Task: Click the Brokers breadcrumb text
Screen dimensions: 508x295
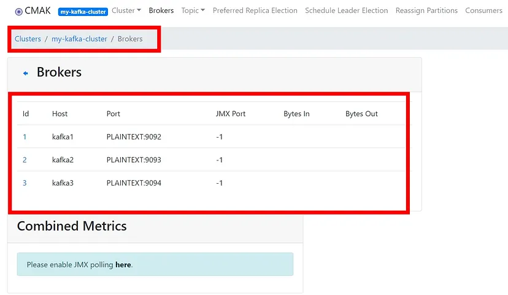Action: click(130, 39)
